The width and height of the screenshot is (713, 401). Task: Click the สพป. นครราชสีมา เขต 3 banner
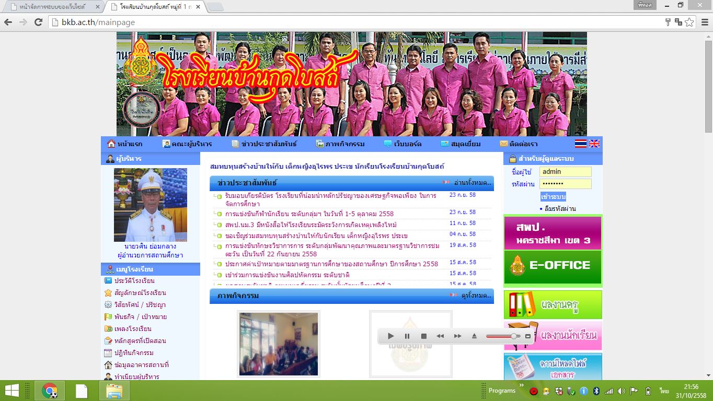pos(553,233)
